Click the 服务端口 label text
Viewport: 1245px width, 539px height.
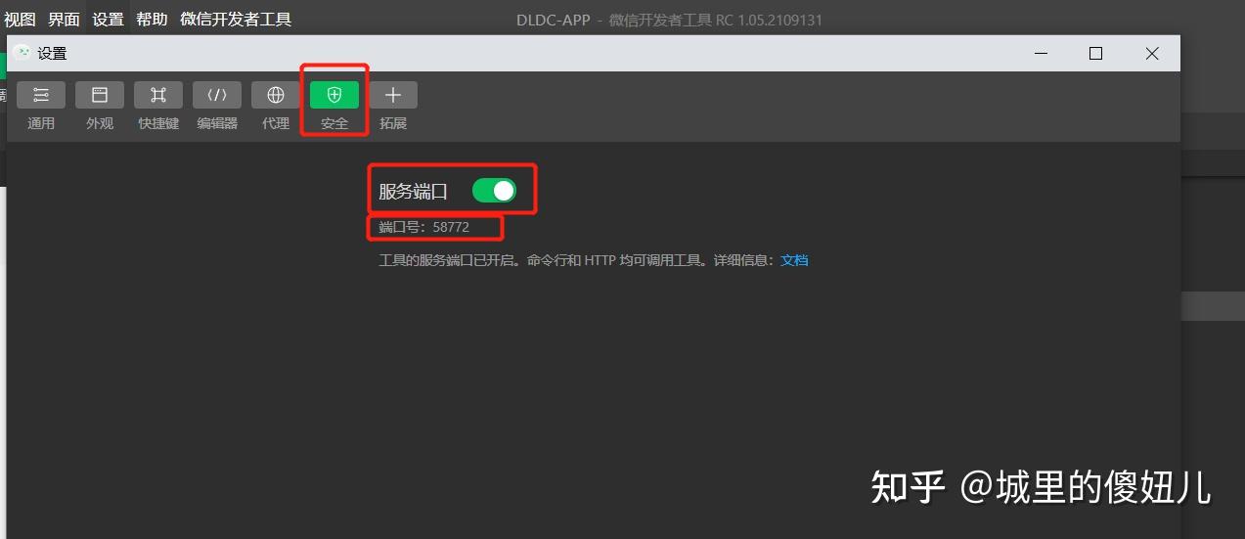(413, 192)
